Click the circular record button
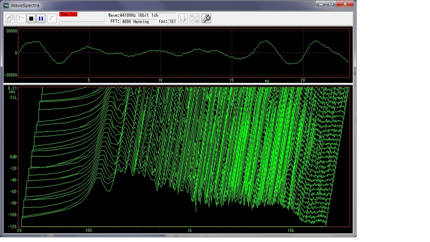The height and width of the screenshot is (242, 430). [x=52, y=18]
